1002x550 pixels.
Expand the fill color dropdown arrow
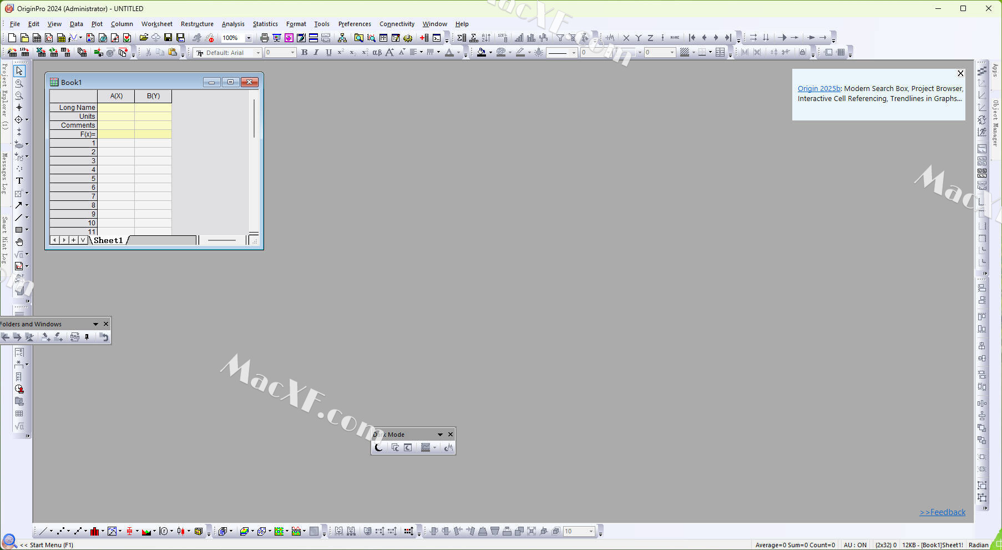[x=490, y=53]
